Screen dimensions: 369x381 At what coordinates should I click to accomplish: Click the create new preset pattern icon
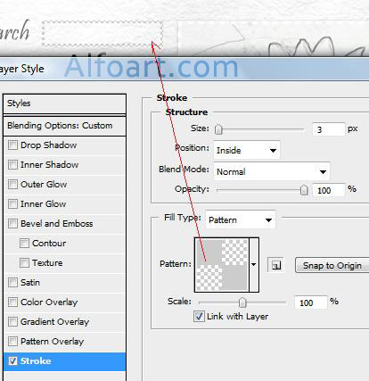[275, 265]
